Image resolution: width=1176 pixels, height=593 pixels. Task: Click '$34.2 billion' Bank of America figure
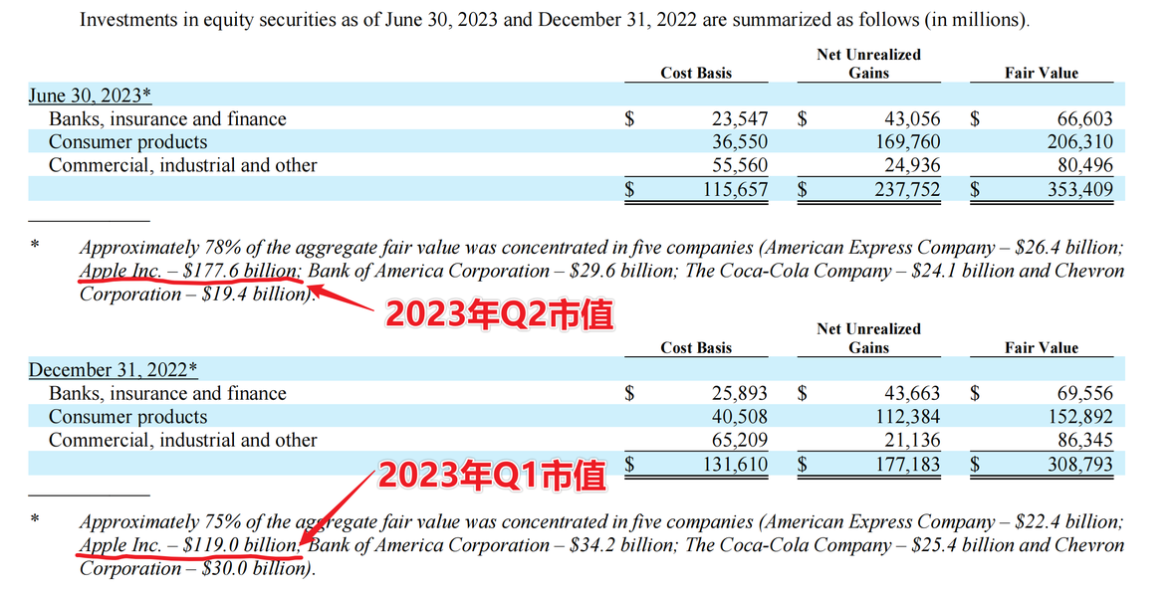click(x=623, y=545)
